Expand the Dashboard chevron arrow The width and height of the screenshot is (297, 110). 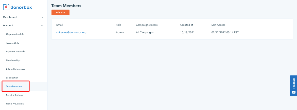(42, 17)
